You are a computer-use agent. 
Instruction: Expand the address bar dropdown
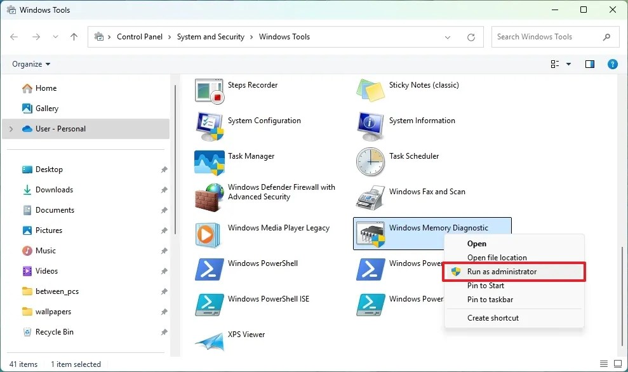click(448, 37)
